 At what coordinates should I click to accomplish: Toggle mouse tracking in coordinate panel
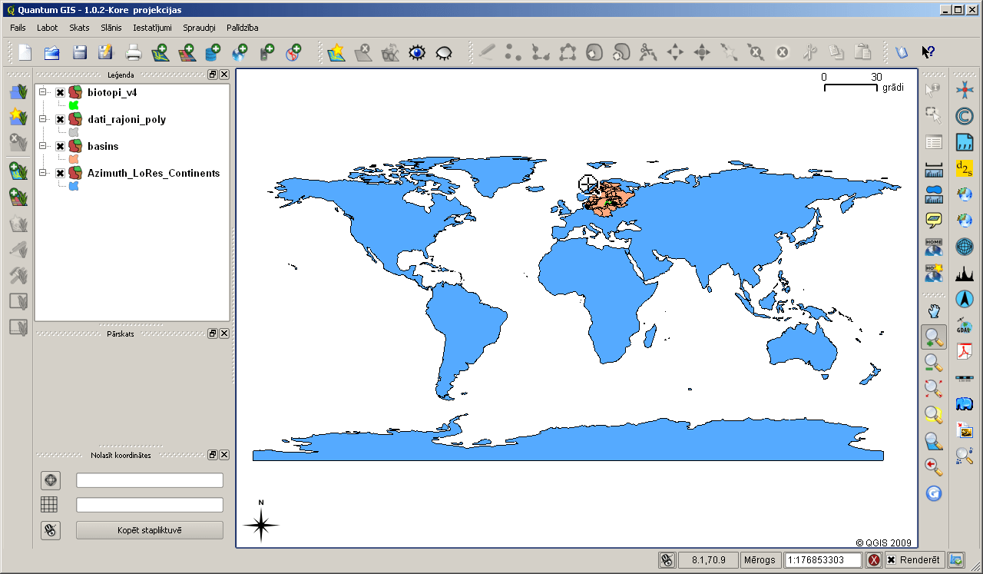[x=51, y=530]
